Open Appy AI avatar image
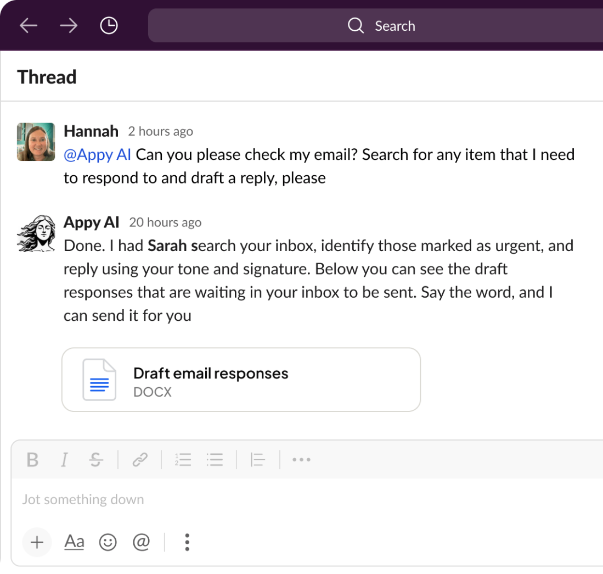The image size is (603, 574). click(x=36, y=233)
